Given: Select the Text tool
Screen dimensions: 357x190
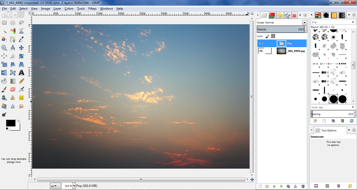Looking at the screenshot, I should pyautogui.click(x=21, y=73).
